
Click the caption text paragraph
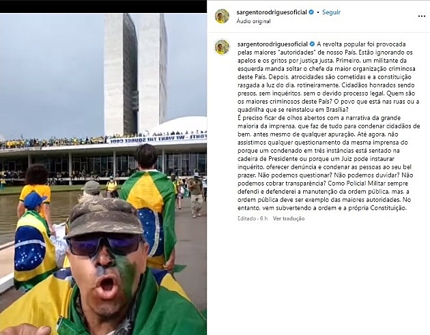[328, 126]
